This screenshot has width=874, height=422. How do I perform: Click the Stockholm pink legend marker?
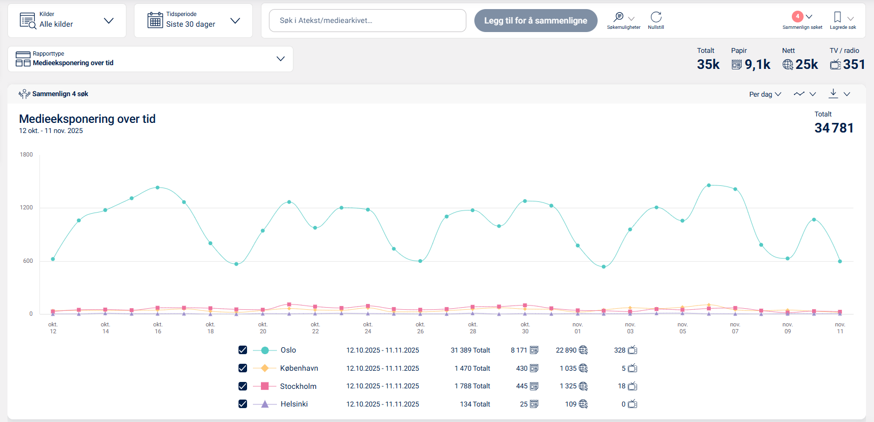point(265,386)
